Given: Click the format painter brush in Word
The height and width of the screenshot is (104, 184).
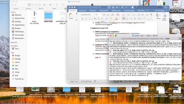Looking at the screenshot, I should click(76, 20).
